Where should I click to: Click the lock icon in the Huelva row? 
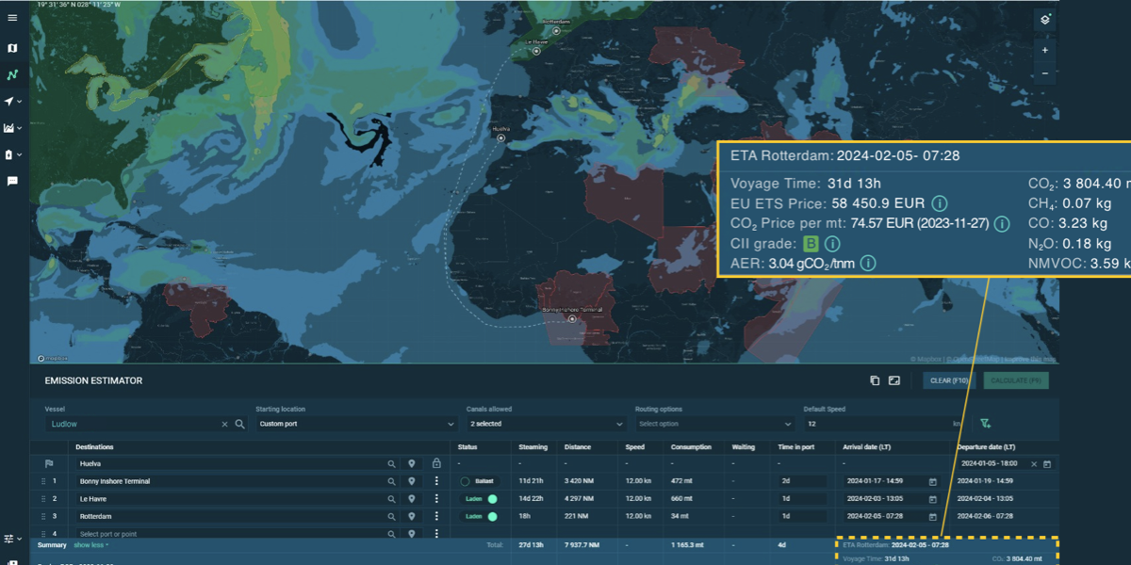pyautogui.click(x=436, y=463)
